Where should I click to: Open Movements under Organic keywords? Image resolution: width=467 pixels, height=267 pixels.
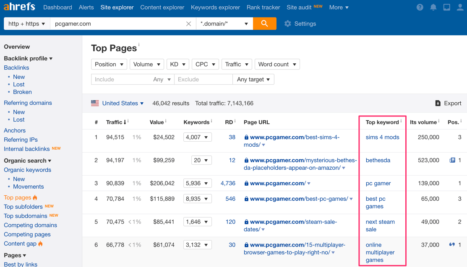pos(28,187)
